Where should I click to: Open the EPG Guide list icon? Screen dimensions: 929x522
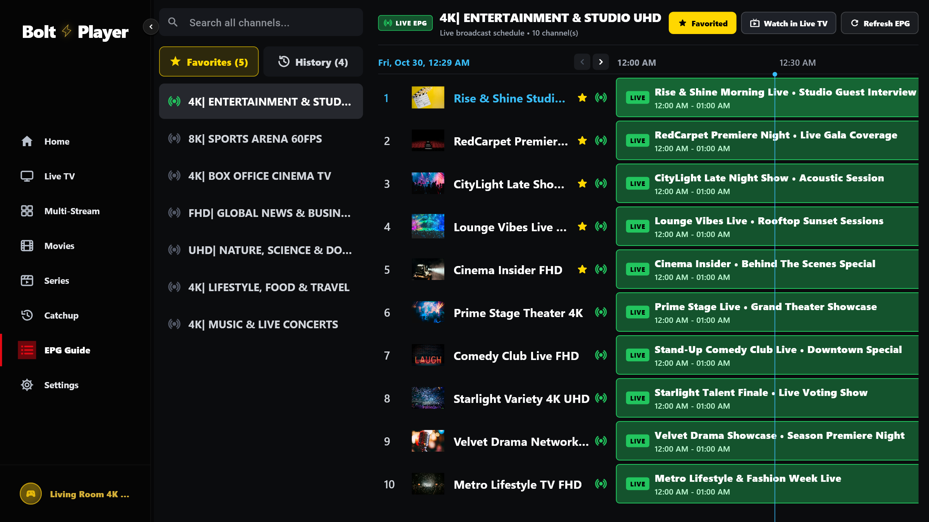tap(27, 350)
